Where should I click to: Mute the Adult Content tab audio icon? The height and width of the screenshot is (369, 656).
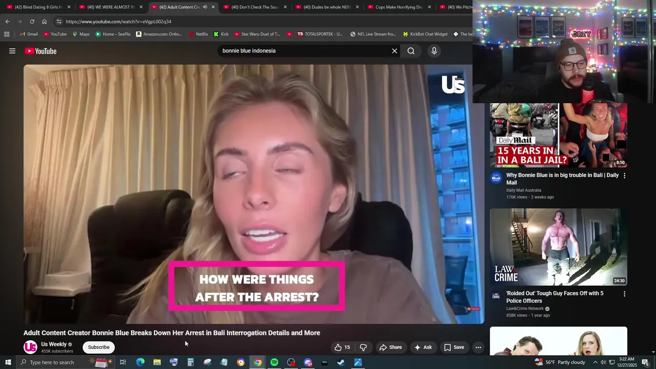point(204,7)
